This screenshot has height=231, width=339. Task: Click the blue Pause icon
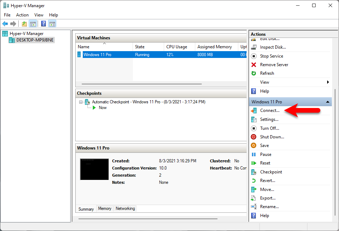[x=254, y=154]
